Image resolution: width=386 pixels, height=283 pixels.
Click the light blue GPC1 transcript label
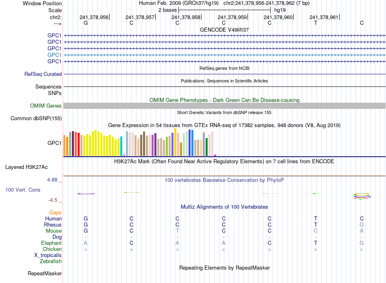[54, 55]
